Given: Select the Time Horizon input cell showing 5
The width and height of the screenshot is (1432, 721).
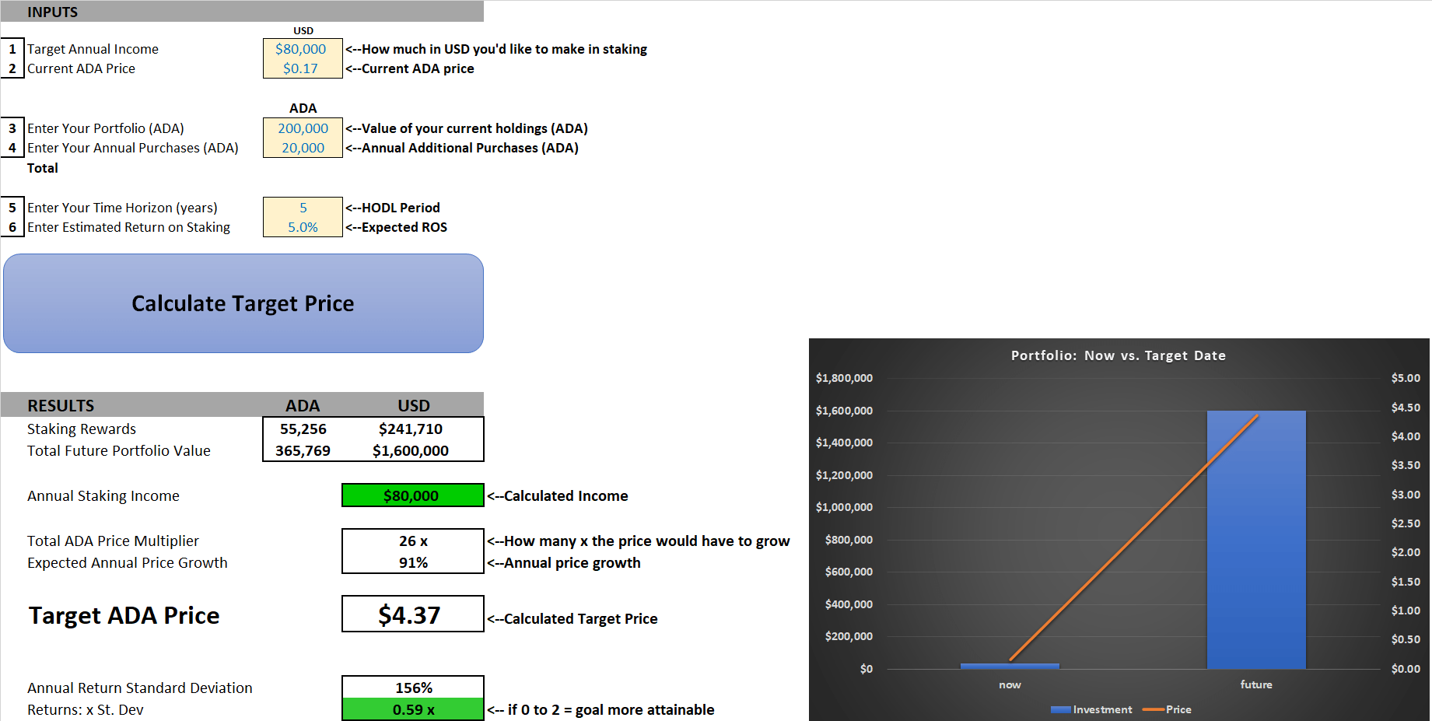Looking at the screenshot, I should coord(303,208).
